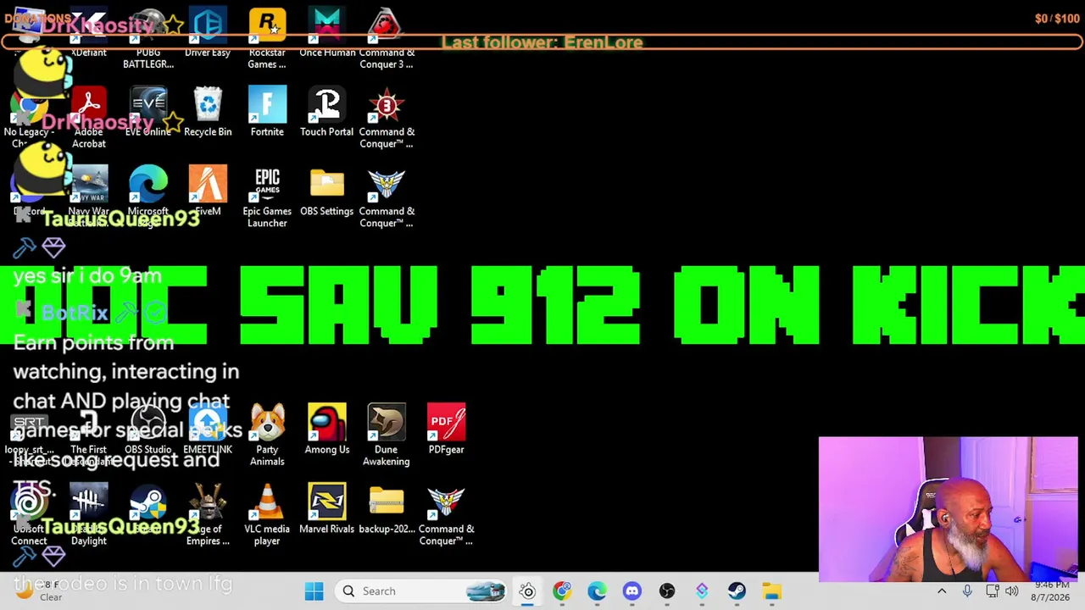This screenshot has height=610, width=1085.
Task: Open the EMEETLINK desktop shortcut
Action: [208, 430]
